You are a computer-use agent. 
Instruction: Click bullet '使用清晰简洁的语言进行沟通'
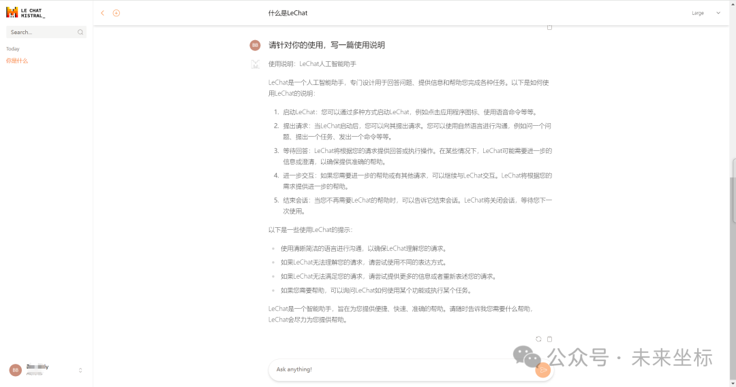tap(365, 249)
